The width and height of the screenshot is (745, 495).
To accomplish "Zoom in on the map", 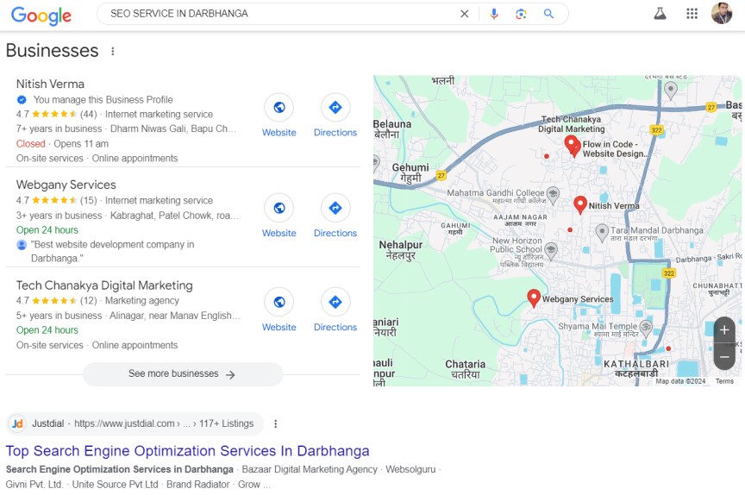I will pyautogui.click(x=724, y=329).
